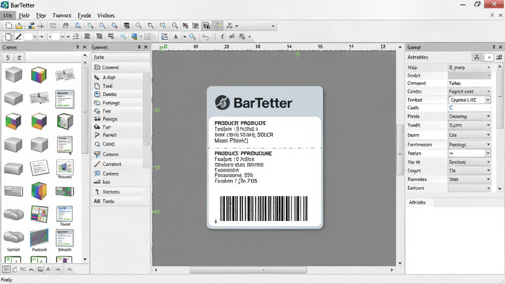Click the 'S' button atop left component panel
Viewport: 505px width, 284px height.
click(x=8, y=58)
